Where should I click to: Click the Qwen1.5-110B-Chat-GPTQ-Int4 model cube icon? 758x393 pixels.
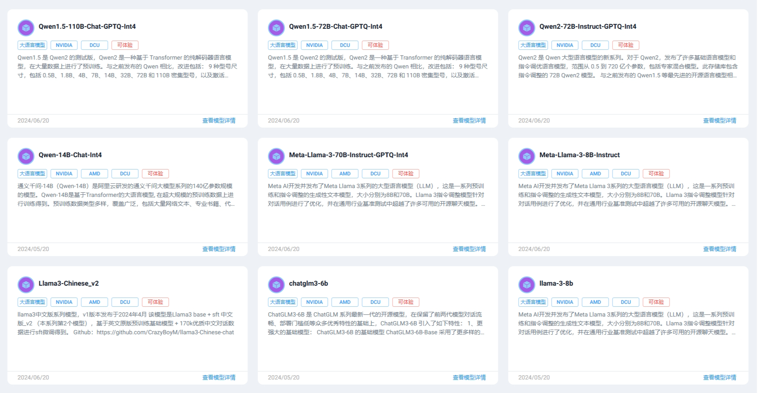(26, 28)
